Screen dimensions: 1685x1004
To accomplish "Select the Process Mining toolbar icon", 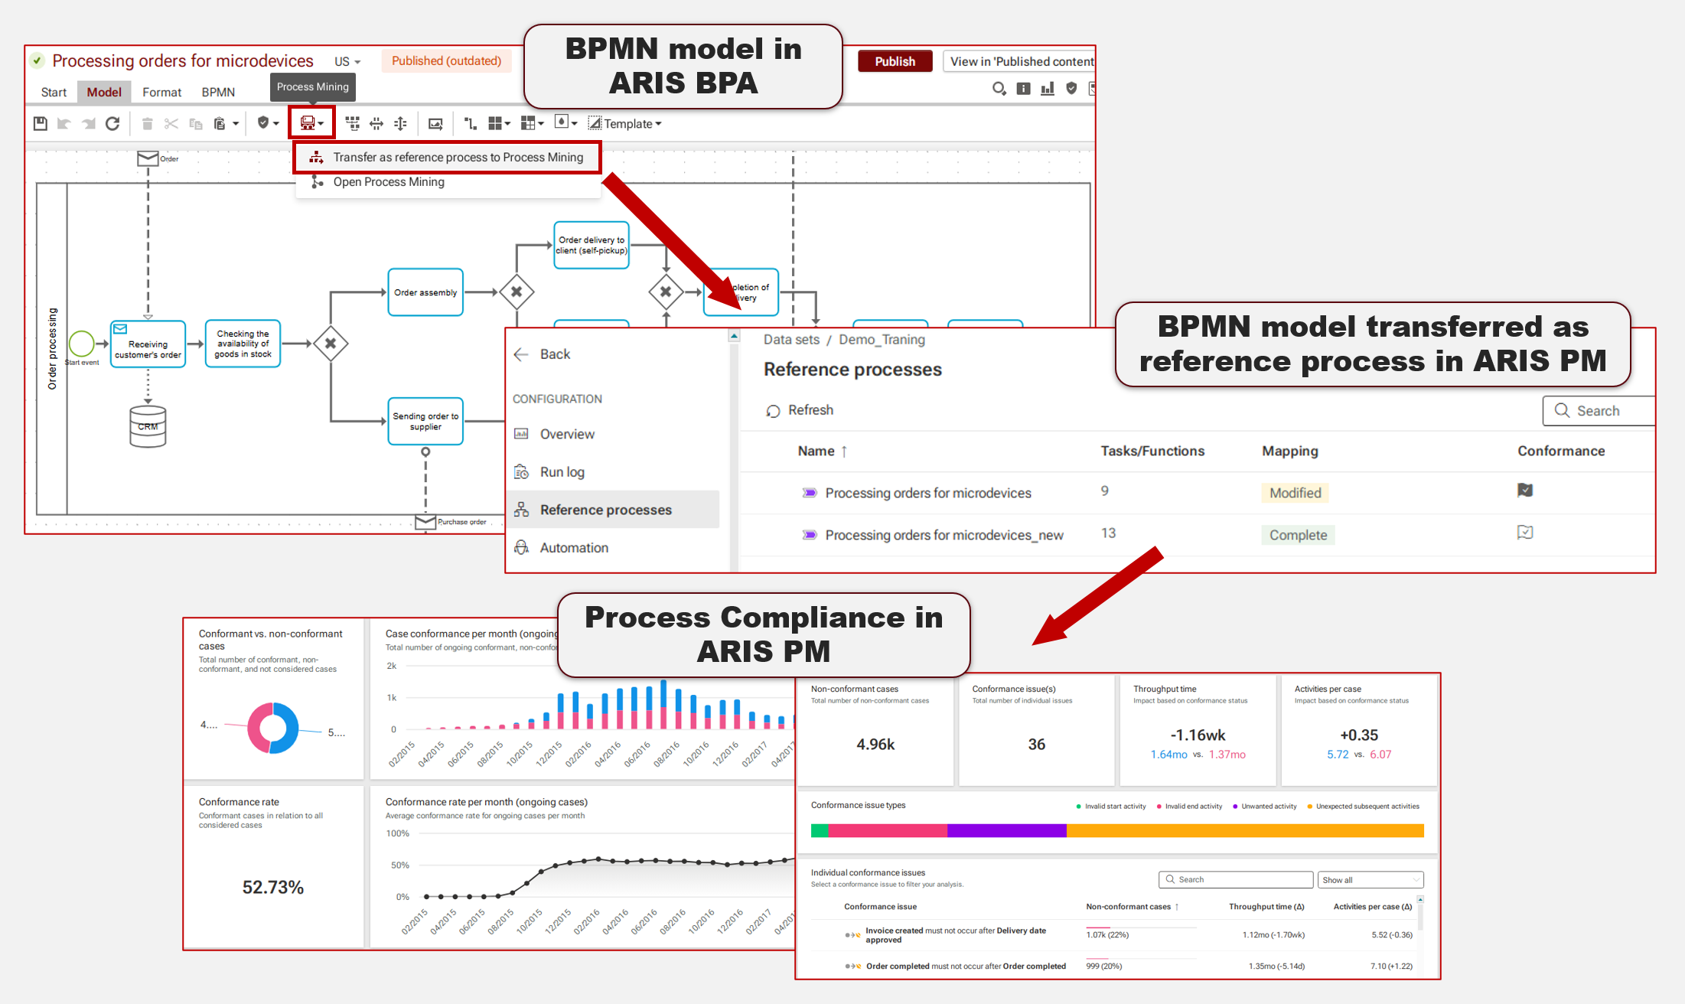I will pyautogui.click(x=308, y=123).
